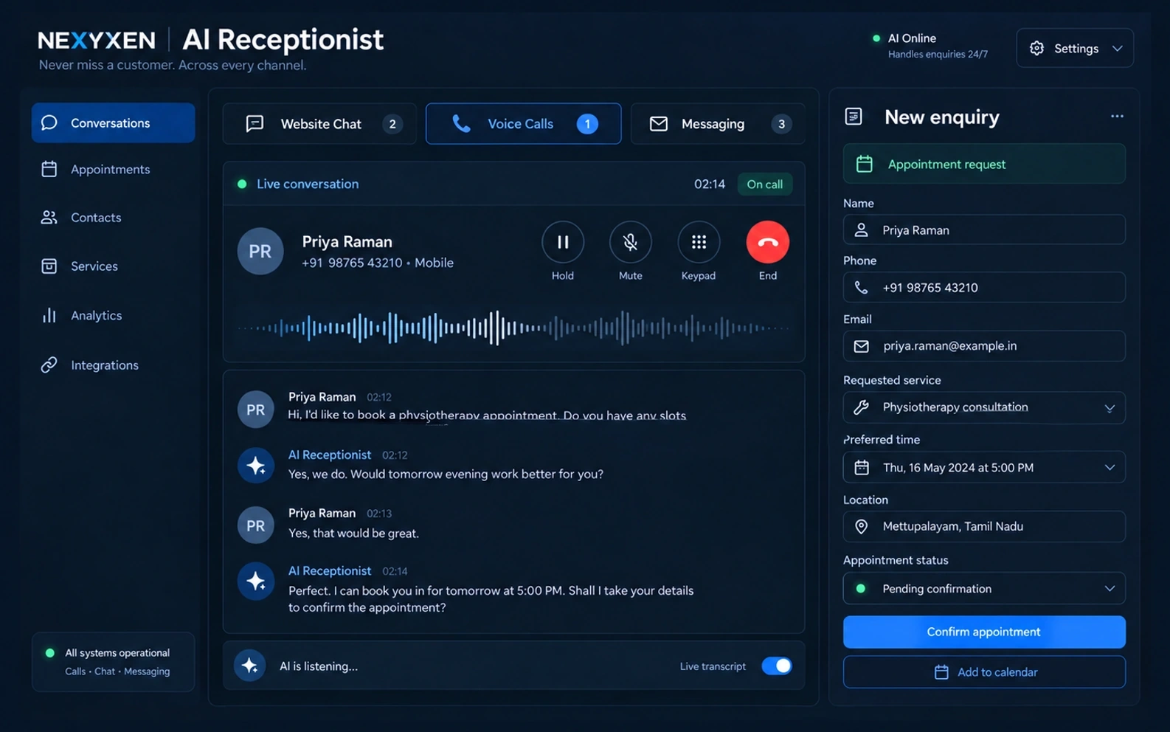Open Analytics in the sidebar
Image resolution: width=1170 pixels, height=732 pixels.
[x=113, y=316]
